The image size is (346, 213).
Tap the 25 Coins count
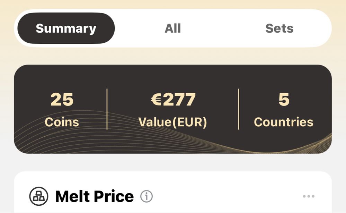coord(62,110)
